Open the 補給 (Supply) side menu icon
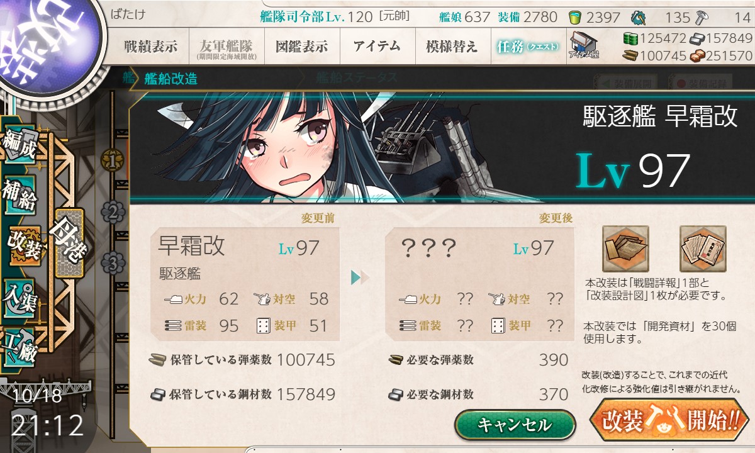This screenshot has height=453, width=755. (x=19, y=198)
